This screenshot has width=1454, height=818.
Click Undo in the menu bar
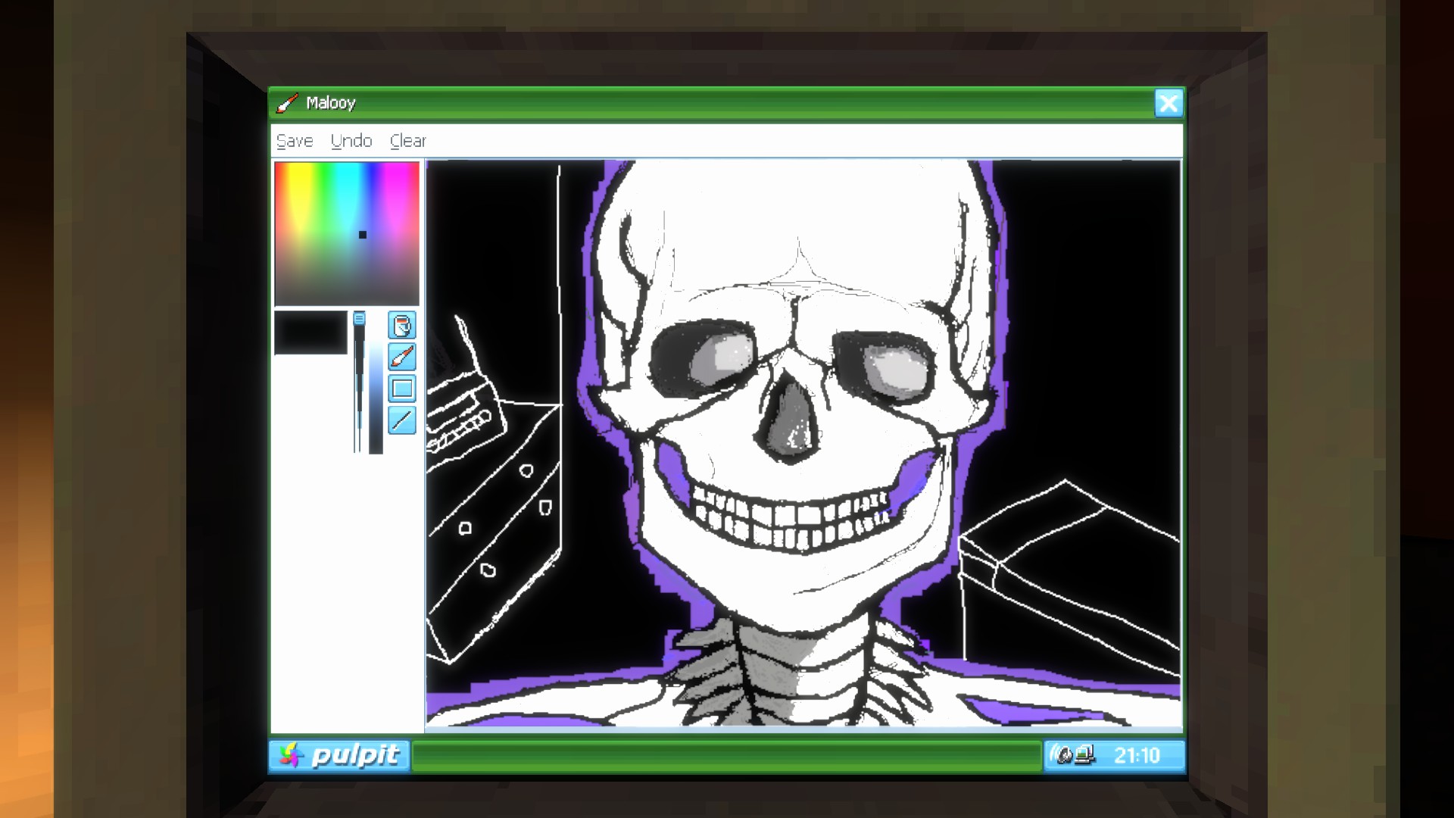tap(351, 141)
